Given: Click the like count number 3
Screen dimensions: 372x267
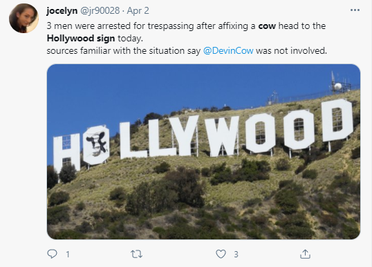Looking at the screenshot, I should 236,254.
